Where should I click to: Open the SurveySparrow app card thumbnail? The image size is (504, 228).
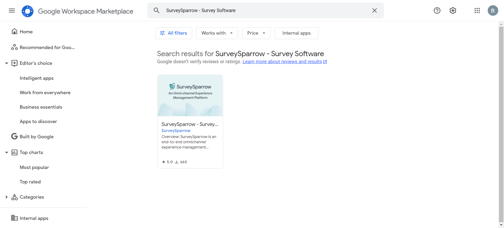click(190, 96)
